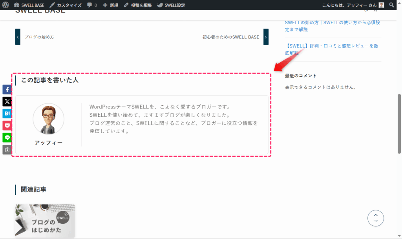Viewport: 402px width, 239px height.
Task: Share the post on X
Action: pos(7,101)
